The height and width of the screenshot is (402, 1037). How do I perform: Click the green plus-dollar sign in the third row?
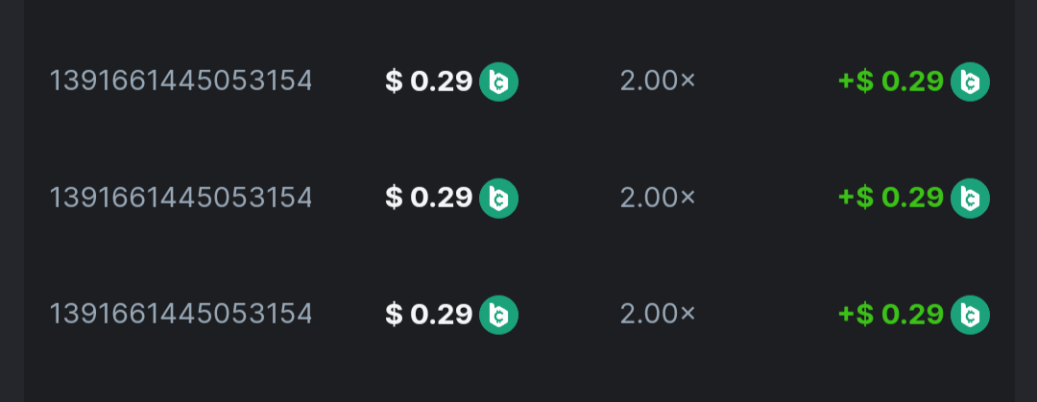[x=856, y=314]
